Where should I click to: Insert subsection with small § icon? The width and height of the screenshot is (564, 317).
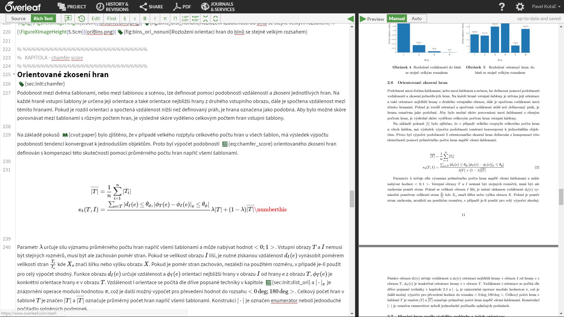click(x=135, y=18)
